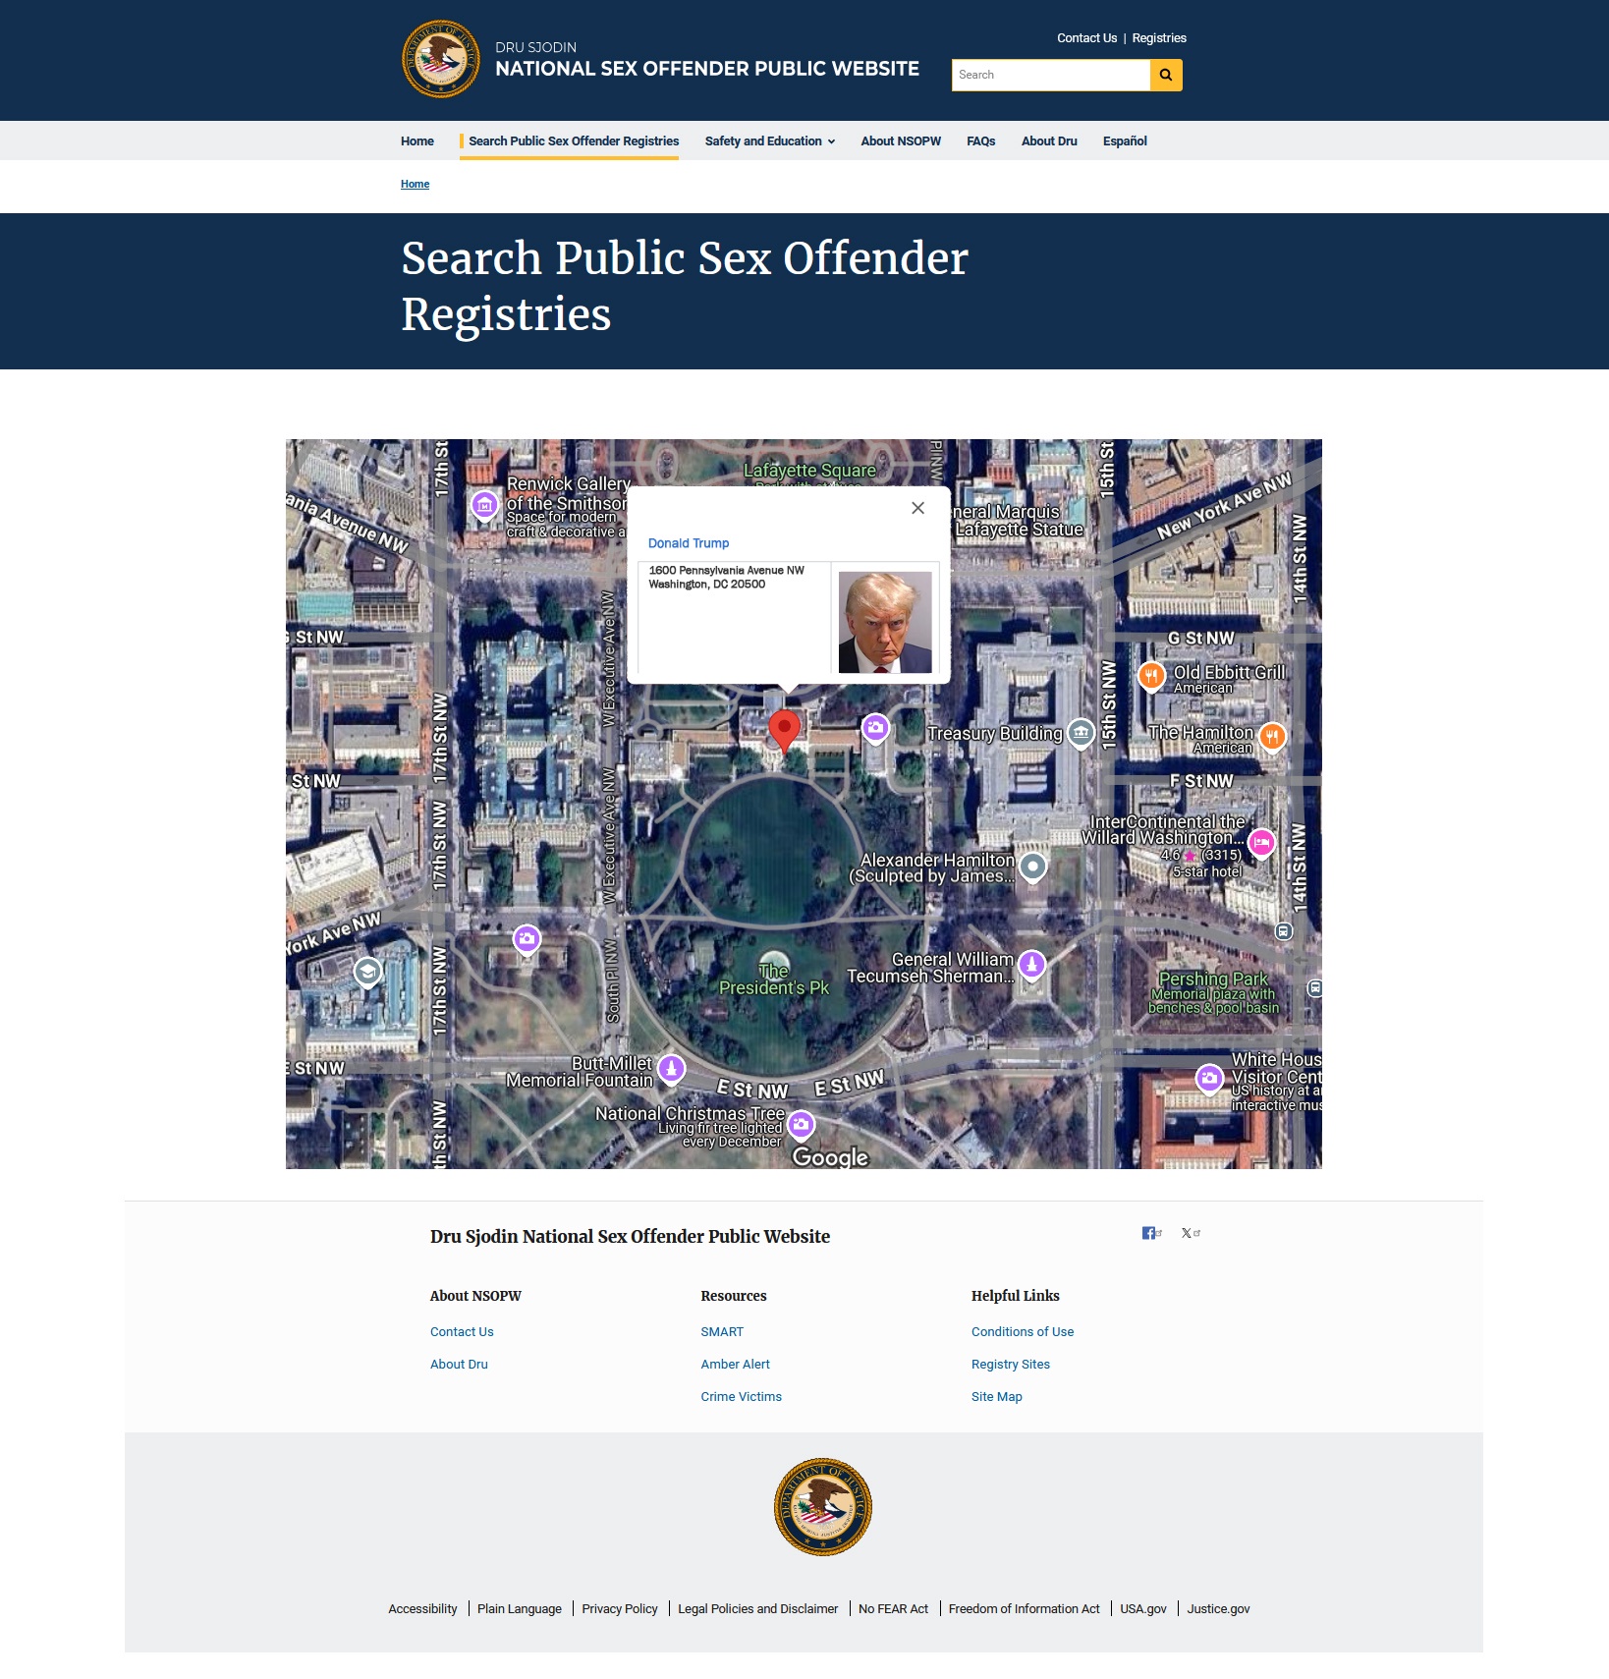Click The President's Pk map label
Viewport: 1609px width, 1679px height.
[774, 979]
